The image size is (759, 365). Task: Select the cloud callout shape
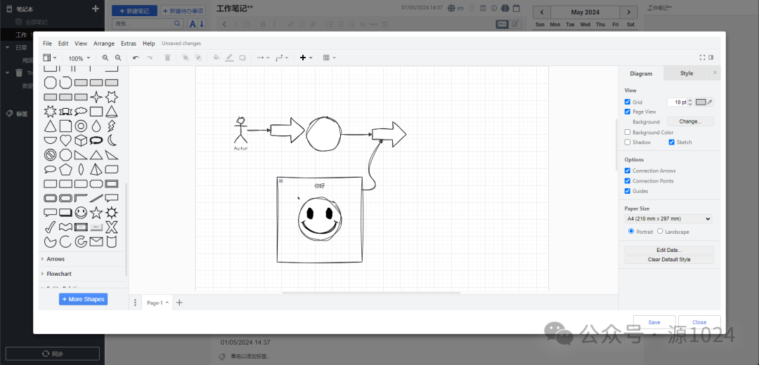click(x=81, y=111)
